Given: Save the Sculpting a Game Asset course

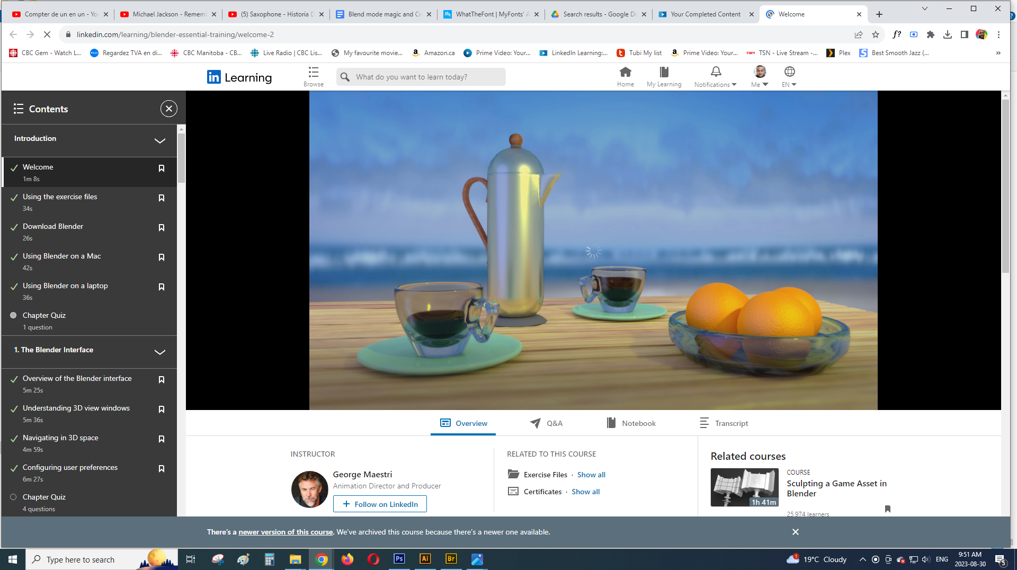Looking at the screenshot, I should click(888, 509).
